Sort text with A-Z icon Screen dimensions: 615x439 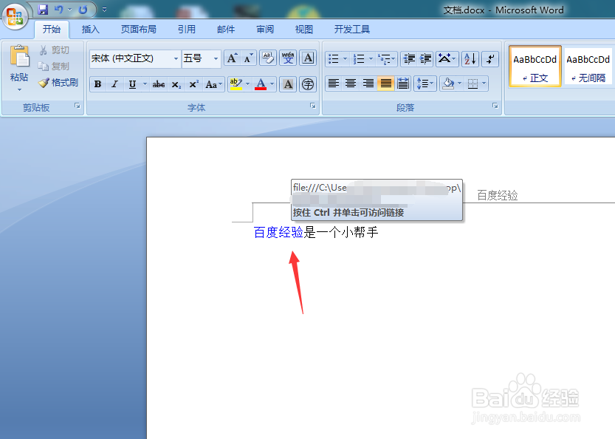point(470,59)
